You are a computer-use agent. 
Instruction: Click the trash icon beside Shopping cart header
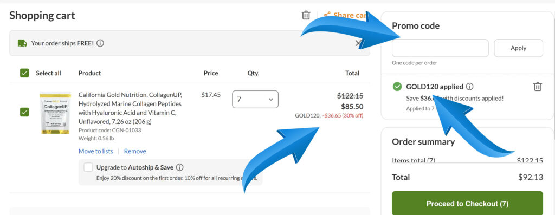tap(306, 15)
